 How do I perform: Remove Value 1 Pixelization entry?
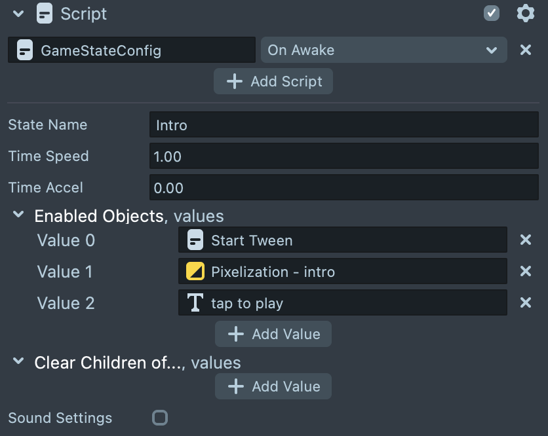click(x=525, y=271)
